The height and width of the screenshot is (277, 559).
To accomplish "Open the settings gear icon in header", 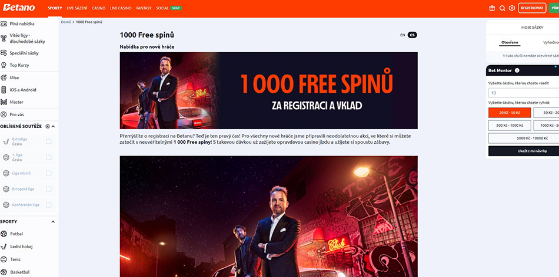I will point(512,8).
